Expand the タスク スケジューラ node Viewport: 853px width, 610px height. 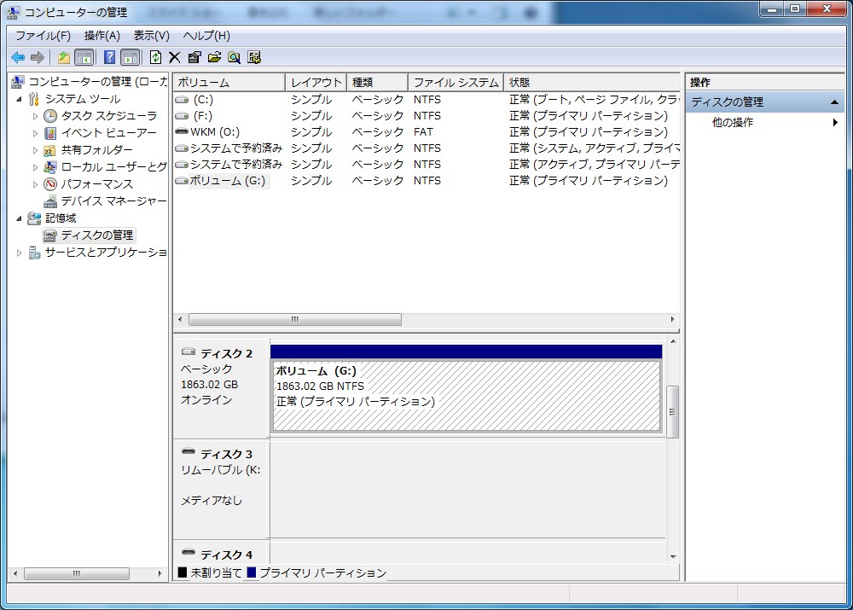point(35,116)
